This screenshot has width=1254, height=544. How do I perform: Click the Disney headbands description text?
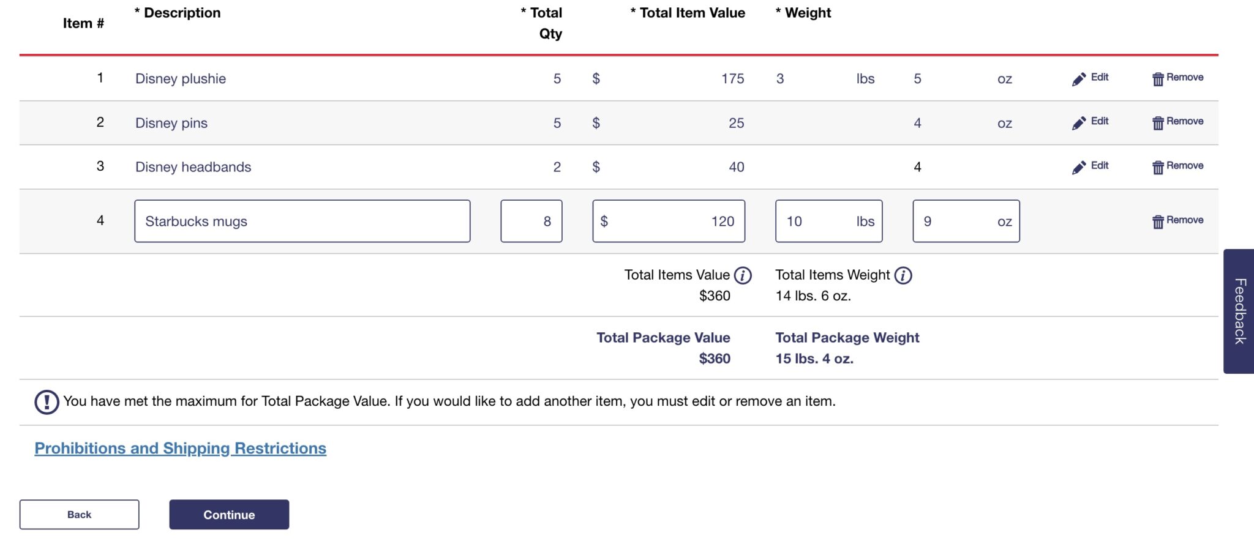coord(193,167)
